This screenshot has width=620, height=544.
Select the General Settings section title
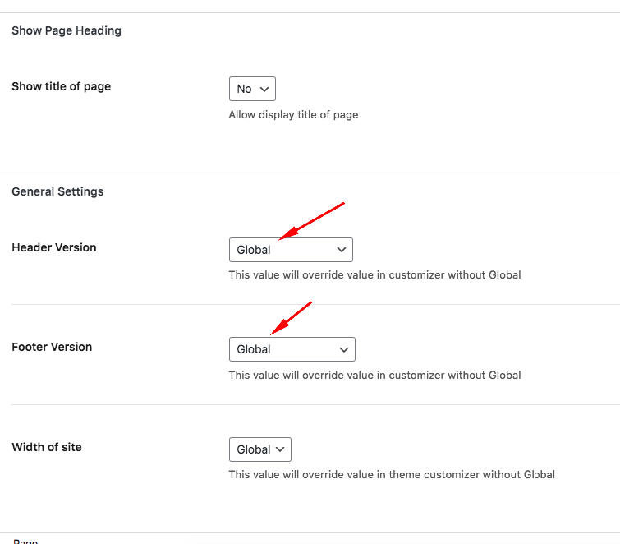[x=57, y=192]
